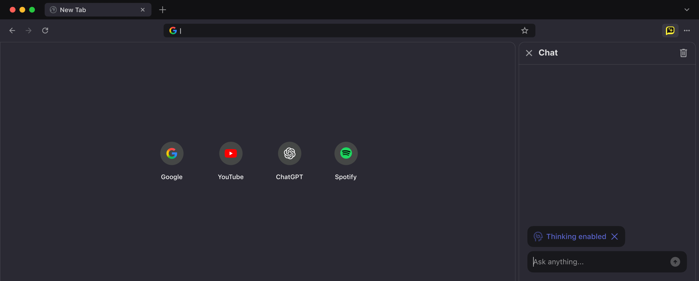The height and width of the screenshot is (281, 699).
Task: Click the Thinking enabled brain icon
Action: coord(538,237)
